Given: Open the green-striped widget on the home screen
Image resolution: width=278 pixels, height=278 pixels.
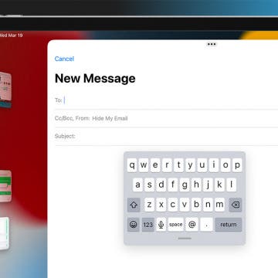Looking at the screenshot, I should pos(5,186).
